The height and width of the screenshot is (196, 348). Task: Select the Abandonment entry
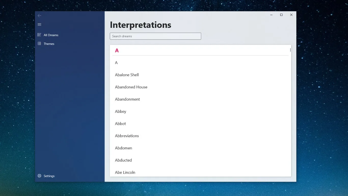coord(200,99)
